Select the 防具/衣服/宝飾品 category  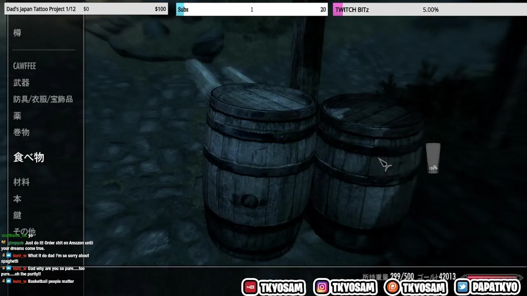(x=43, y=99)
